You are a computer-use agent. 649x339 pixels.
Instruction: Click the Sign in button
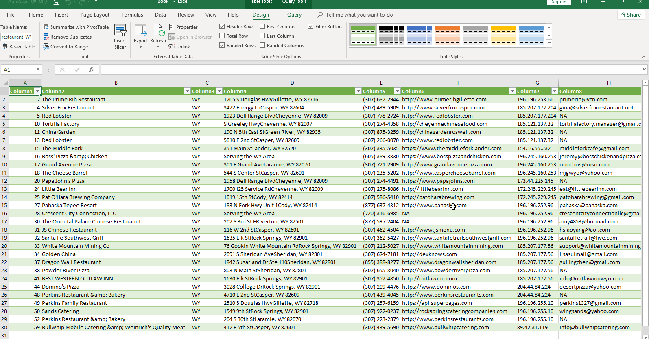tap(559, 2)
